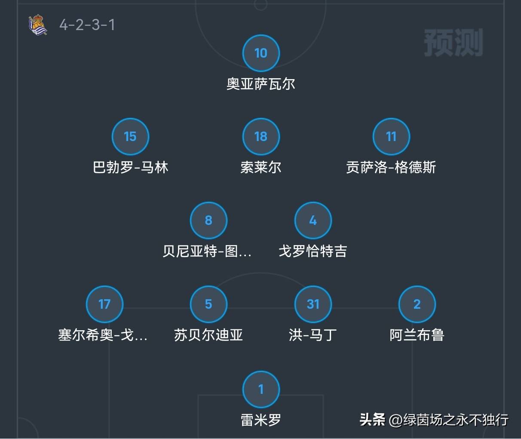
Task: Tap number 10 player circle 奥亚萨瓦尔
Action: (x=261, y=53)
